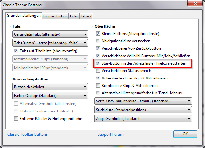Expand the Gerundete Tabs dropdown
This screenshot has height=148, width=205.
[x=50, y=34]
